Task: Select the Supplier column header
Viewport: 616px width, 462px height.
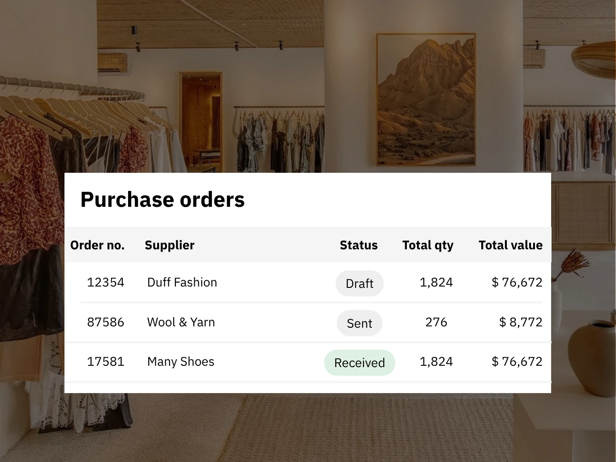Action: (x=170, y=245)
